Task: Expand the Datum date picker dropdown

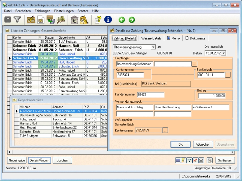Action: click(x=224, y=53)
